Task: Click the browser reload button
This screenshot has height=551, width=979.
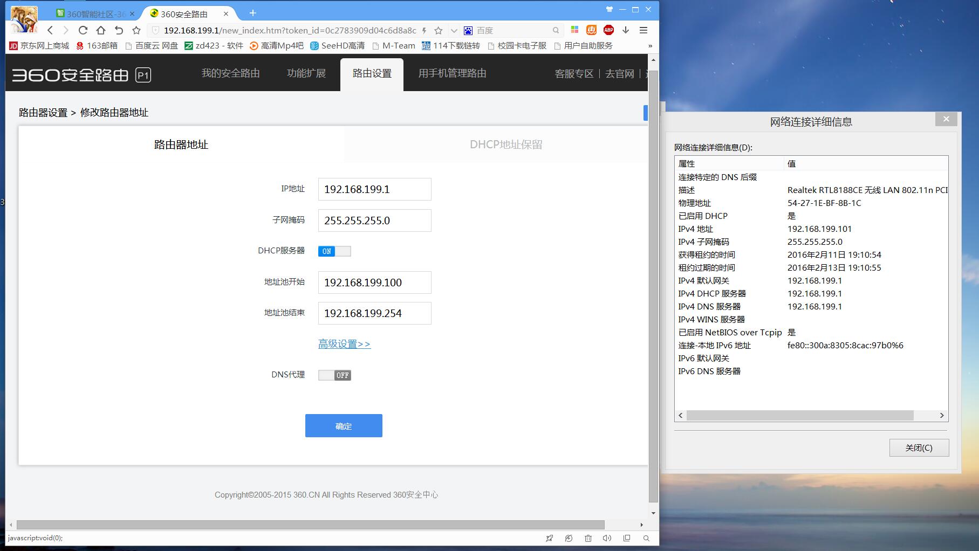Action: 83,30
